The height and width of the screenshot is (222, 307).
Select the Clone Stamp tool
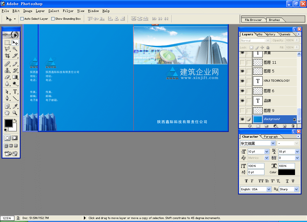pyautogui.click(x=7, y=70)
